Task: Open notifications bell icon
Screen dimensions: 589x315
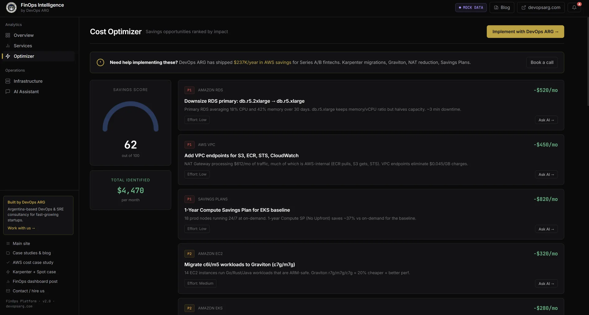Action: [x=574, y=7]
